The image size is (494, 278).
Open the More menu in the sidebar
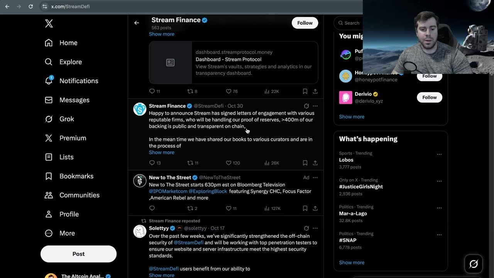coord(60,233)
